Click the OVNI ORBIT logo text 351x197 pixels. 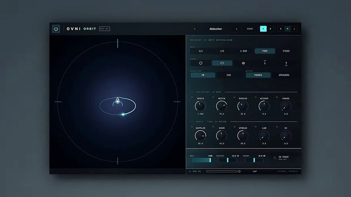coord(81,29)
